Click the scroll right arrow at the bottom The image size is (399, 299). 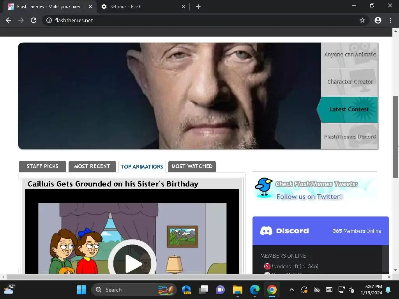(x=389, y=277)
